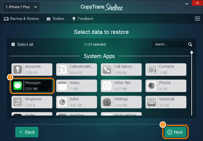Open the Toolbox menu
203x141 pixels.
point(55,19)
